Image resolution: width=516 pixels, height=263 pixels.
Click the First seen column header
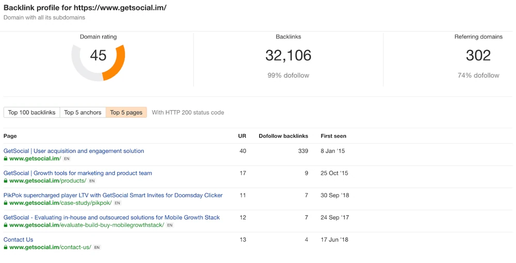click(333, 136)
